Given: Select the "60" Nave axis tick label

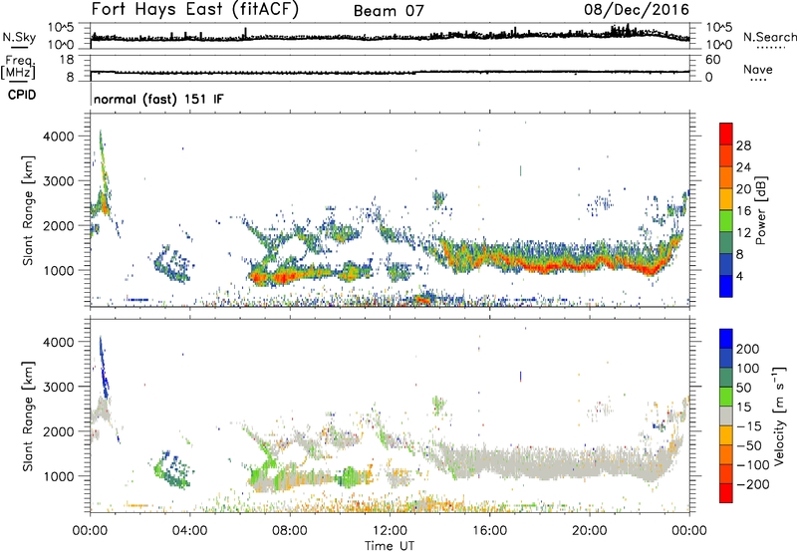Looking at the screenshot, I should coord(712,60).
